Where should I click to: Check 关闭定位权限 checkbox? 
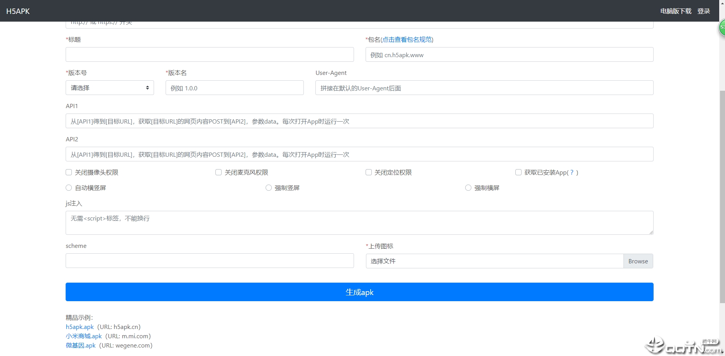(x=369, y=172)
